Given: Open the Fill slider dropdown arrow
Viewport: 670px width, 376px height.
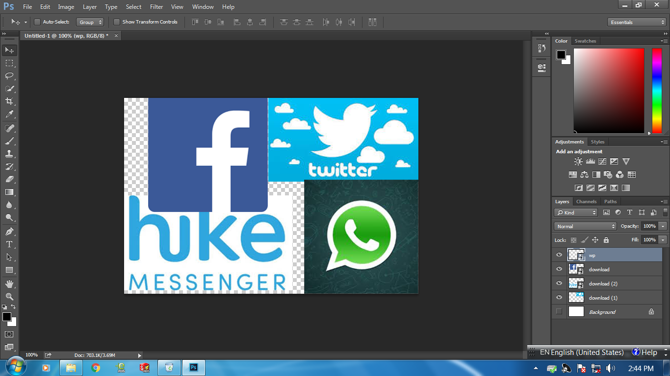Looking at the screenshot, I should pyautogui.click(x=663, y=240).
